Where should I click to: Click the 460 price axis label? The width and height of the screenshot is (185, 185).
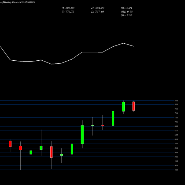176,165
